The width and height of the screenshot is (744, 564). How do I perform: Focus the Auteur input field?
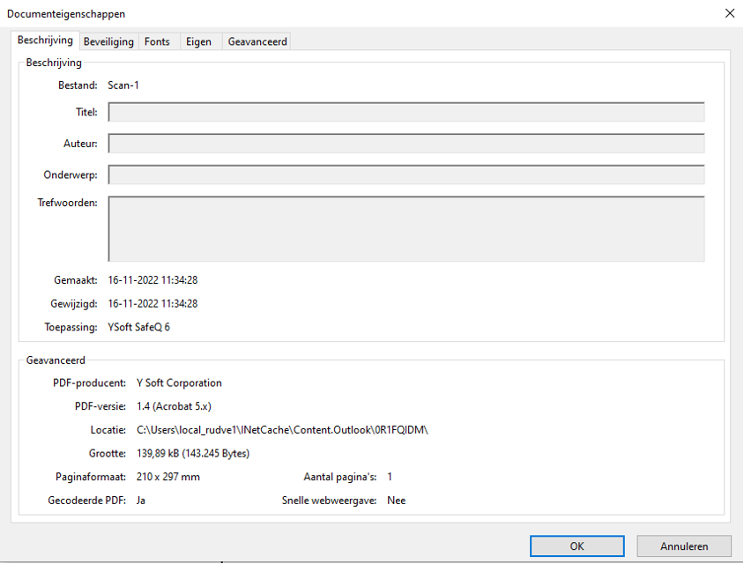point(405,144)
